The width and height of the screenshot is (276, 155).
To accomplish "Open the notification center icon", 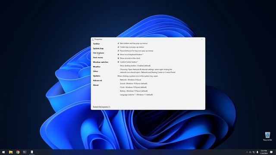I will tap(271, 152).
